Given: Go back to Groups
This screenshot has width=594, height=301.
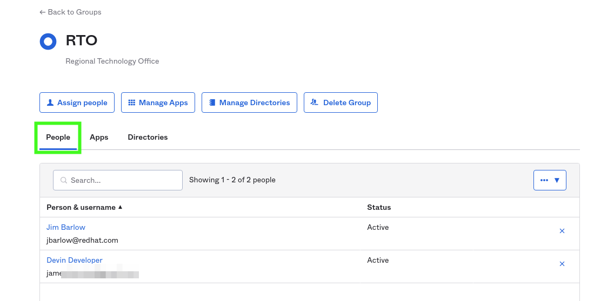Looking at the screenshot, I should pyautogui.click(x=70, y=12).
